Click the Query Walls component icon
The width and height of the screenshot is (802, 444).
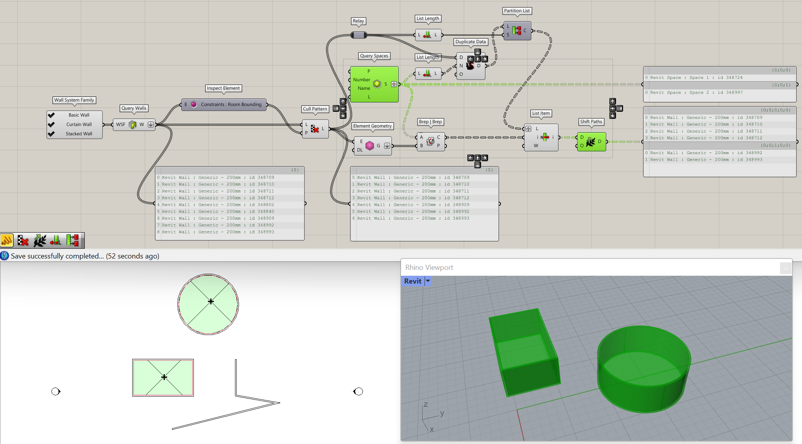(133, 125)
